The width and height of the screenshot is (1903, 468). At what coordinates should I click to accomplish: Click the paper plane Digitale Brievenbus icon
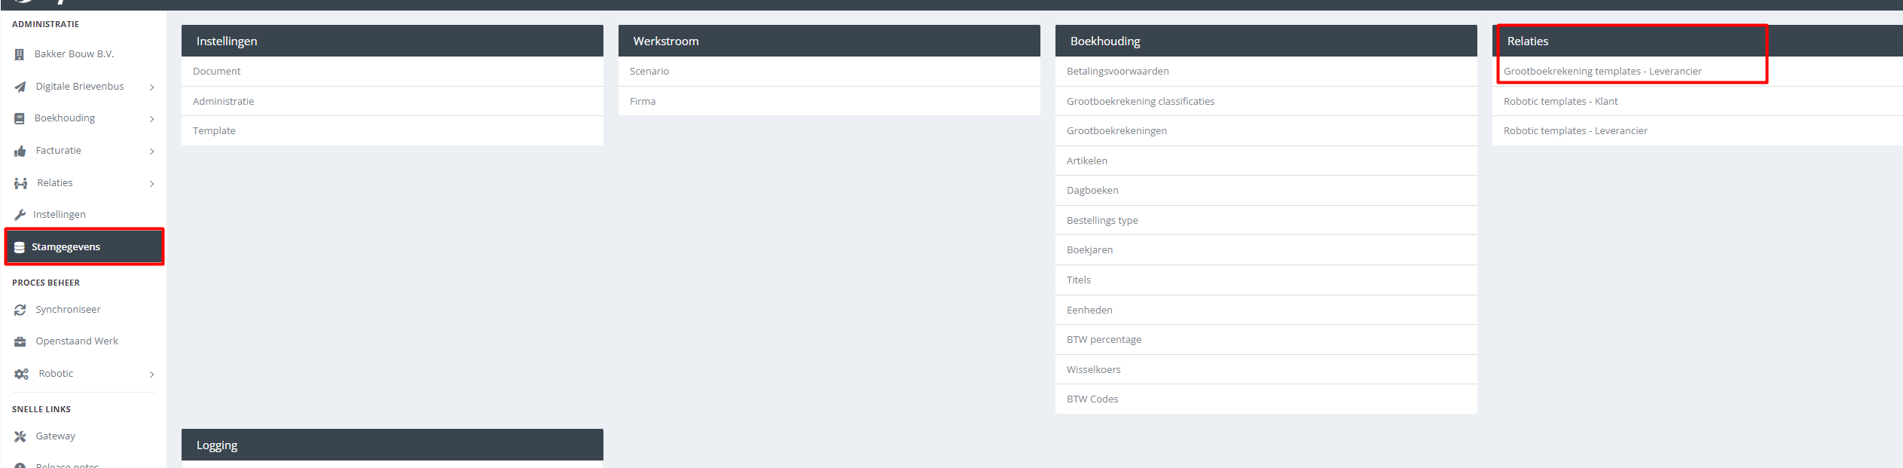20,87
